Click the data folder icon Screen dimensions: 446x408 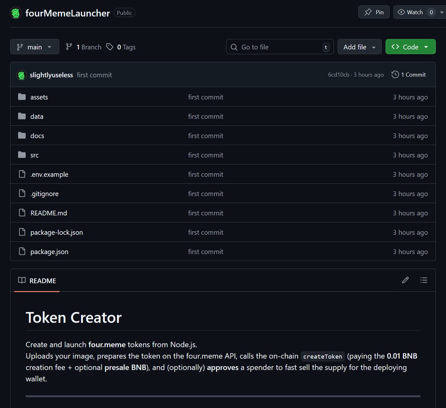(22, 116)
